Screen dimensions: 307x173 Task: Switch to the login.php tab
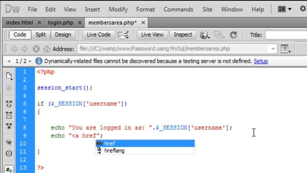click(x=60, y=23)
